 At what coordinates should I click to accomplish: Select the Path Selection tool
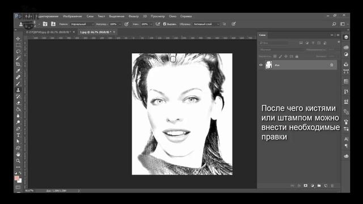(18, 141)
